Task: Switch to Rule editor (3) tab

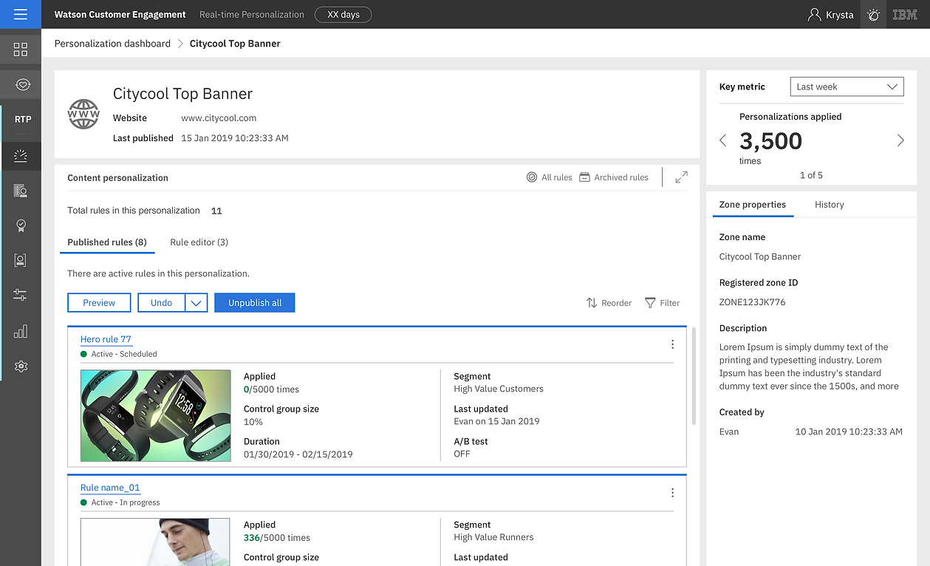Action: [x=199, y=242]
